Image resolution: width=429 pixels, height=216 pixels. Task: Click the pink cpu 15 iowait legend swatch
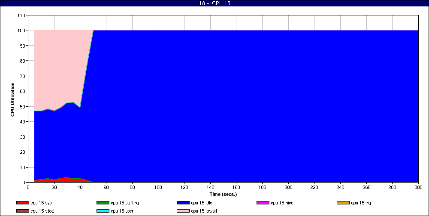(183, 211)
